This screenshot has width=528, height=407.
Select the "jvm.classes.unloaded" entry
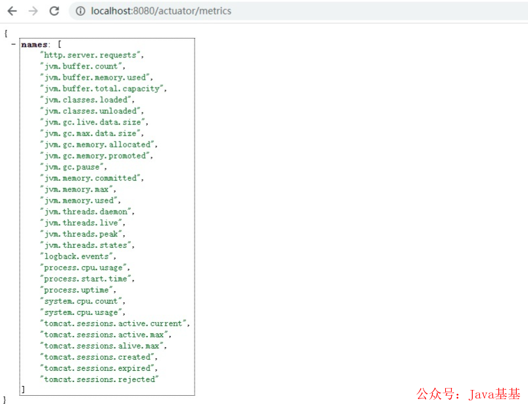point(90,111)
